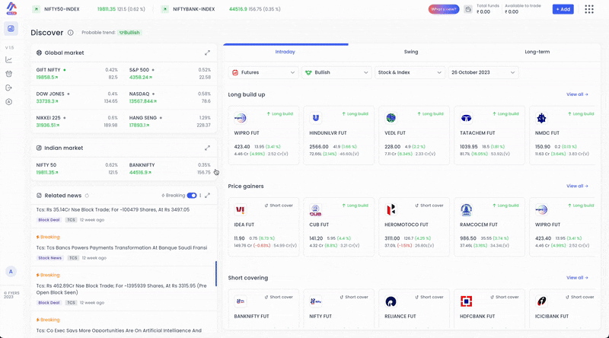View all Long build up stocks

577,94
